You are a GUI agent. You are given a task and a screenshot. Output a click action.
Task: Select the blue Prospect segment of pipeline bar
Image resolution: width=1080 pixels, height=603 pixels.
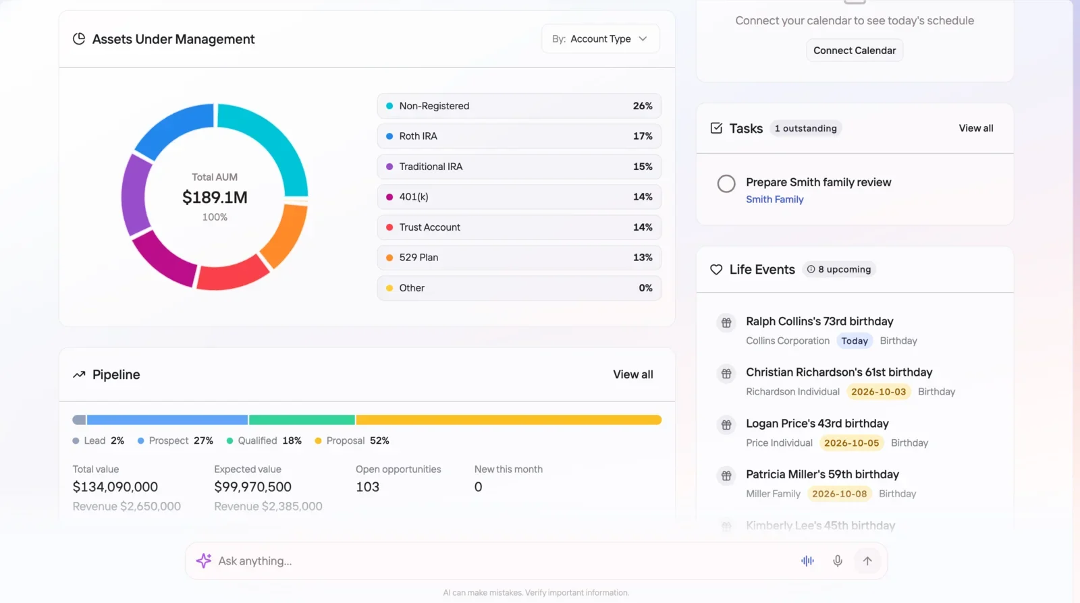click(167, 420)
